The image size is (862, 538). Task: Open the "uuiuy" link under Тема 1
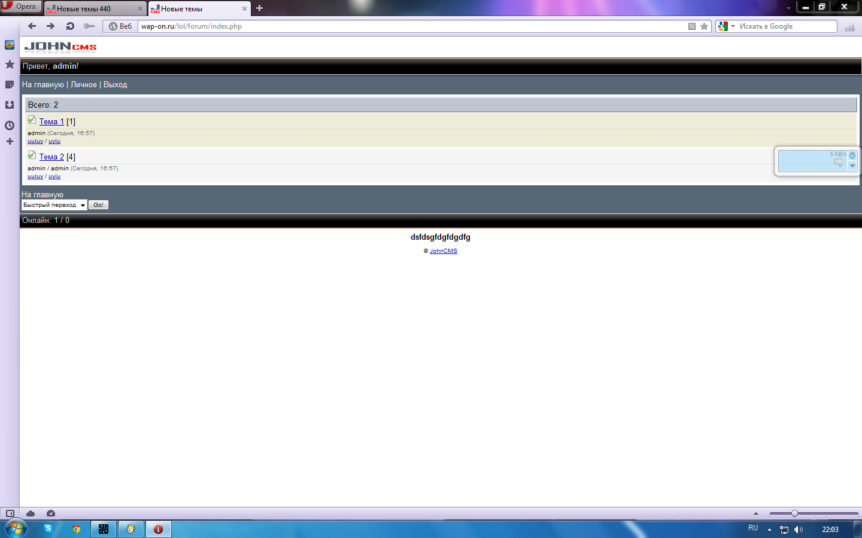click(x=35, y=141)
